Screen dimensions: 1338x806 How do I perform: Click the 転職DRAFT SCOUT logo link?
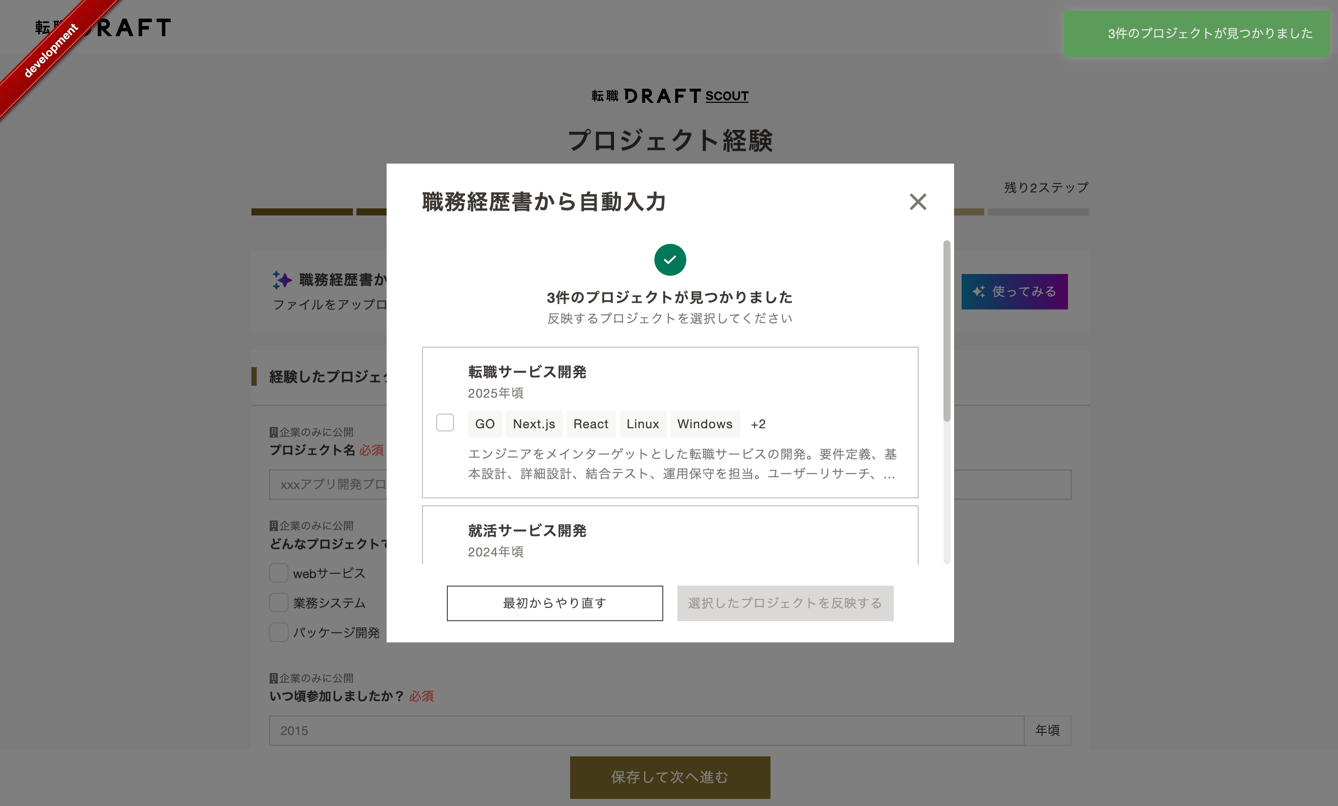pyautogui.click(x=669, y=96)
